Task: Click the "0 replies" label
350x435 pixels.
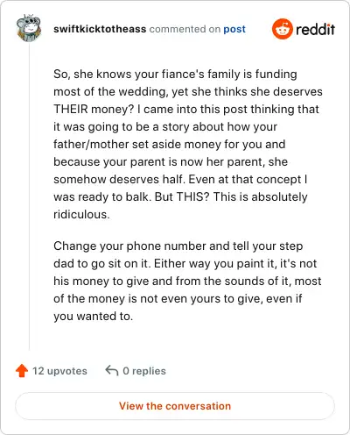Action: coord(144,371)
